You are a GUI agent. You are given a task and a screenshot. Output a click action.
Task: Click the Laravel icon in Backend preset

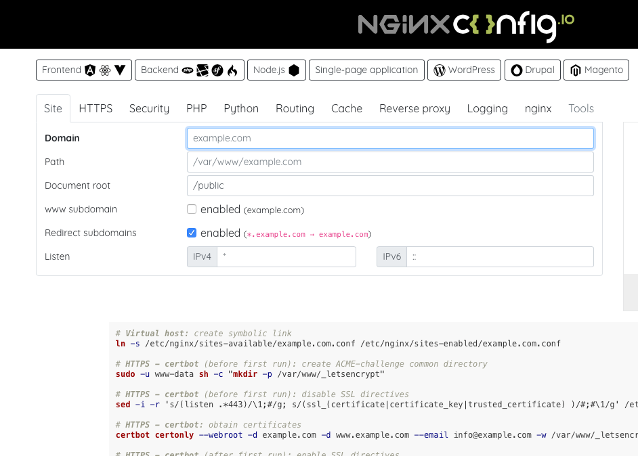(203, 70)
